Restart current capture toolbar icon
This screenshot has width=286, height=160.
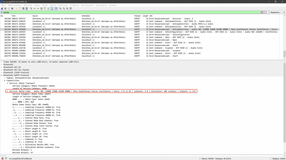click(x=9, y=8)
